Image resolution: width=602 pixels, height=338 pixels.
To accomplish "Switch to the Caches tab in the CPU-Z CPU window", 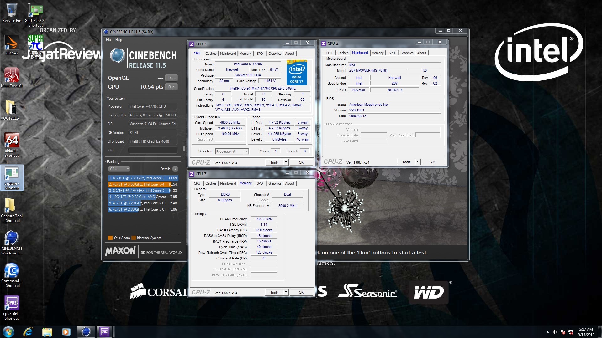I will pyautogui.click(x=211, y=54).
